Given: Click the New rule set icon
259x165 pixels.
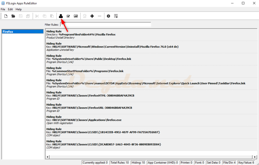Looking at the screenshot, I should 6,16.
